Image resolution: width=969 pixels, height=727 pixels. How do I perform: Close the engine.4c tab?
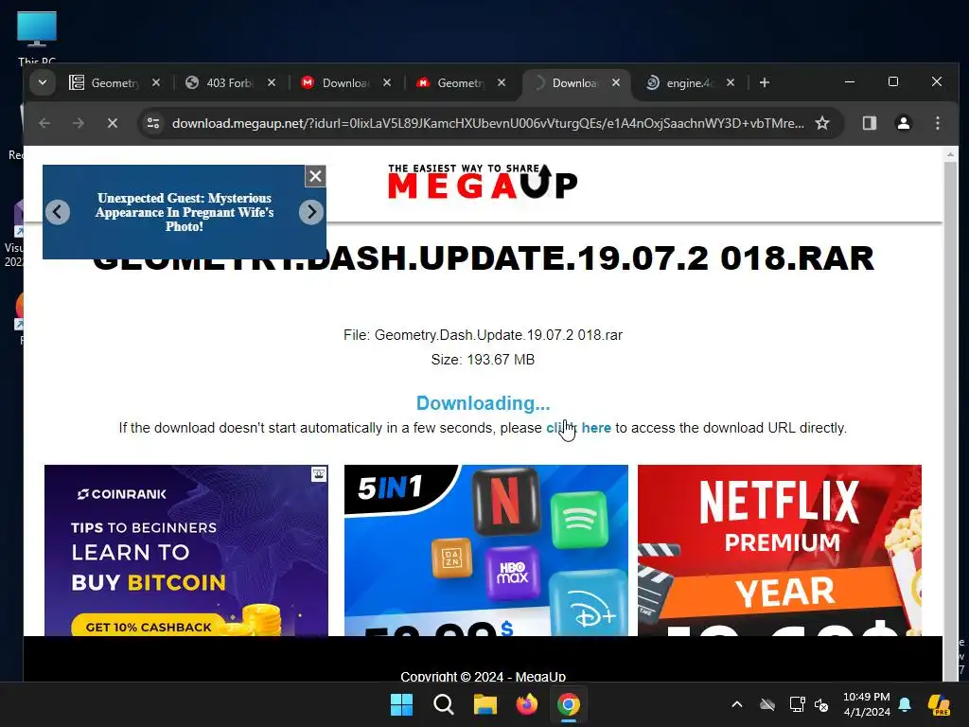731,82
